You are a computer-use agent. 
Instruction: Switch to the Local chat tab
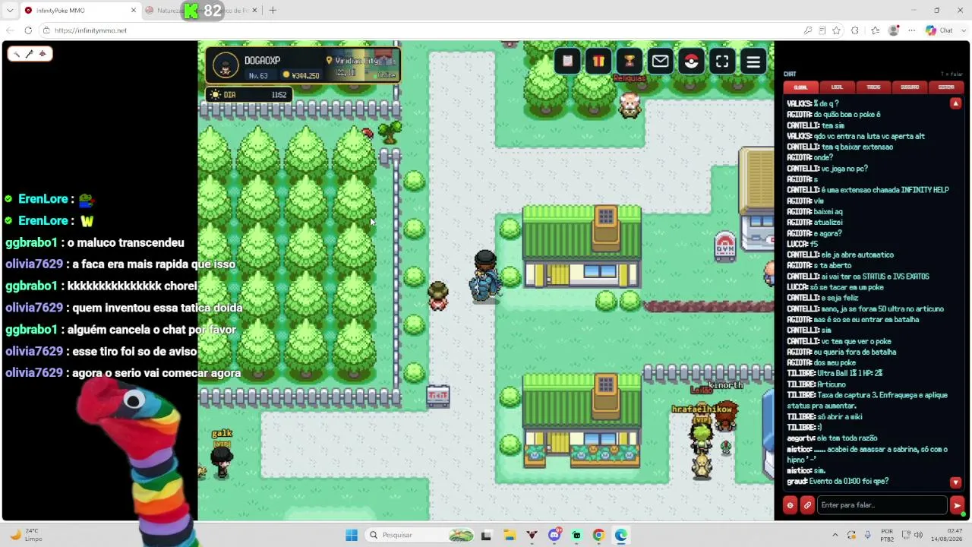tap(837, 87)
